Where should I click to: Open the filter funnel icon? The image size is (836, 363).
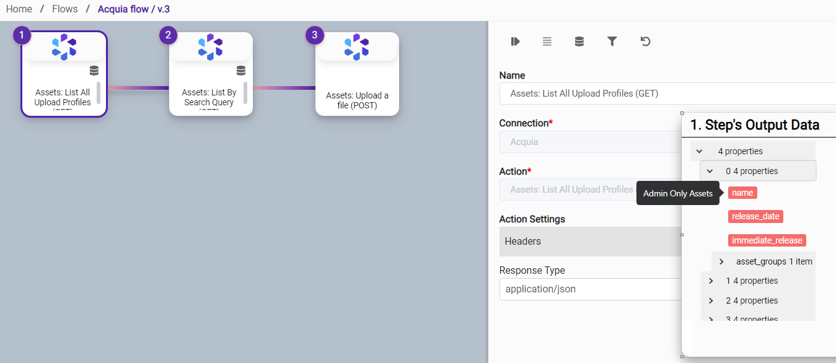point(612,42)
